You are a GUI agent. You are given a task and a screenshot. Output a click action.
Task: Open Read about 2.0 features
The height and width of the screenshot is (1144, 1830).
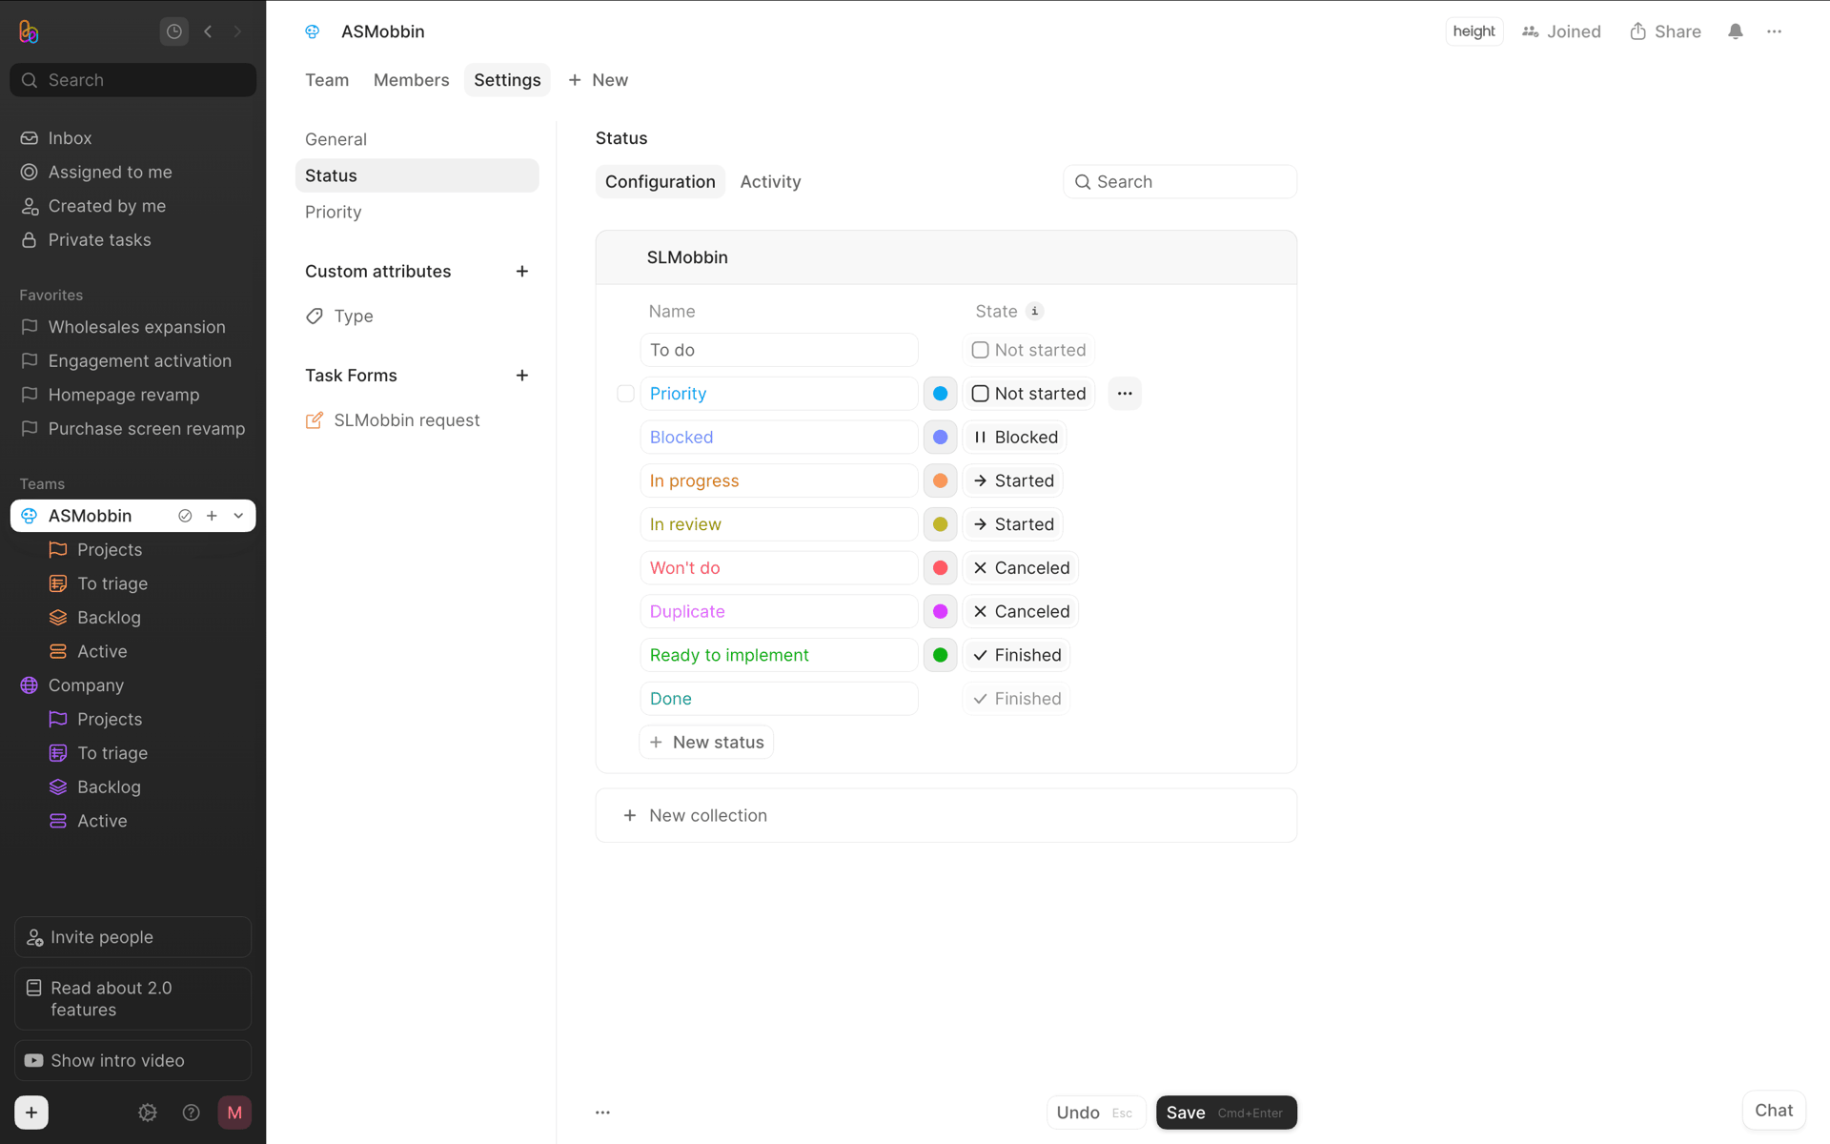point(132,999)
